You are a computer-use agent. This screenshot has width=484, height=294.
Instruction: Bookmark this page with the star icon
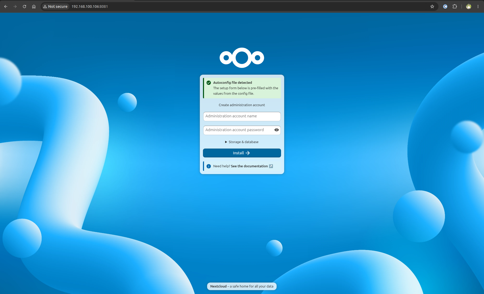click(432, 7)
